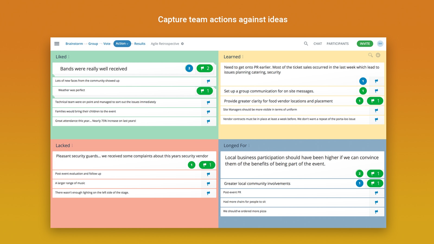The height and width of the screenshot is (244, 434).
Task: Flag the 'Weather was perfect' card
Action: [205, 91]
